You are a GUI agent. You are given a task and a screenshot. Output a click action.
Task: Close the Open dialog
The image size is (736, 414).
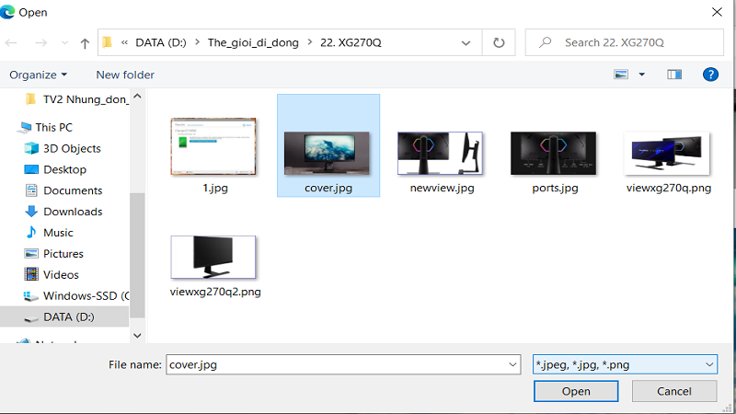pyautogui.click(x=717, y=12)
